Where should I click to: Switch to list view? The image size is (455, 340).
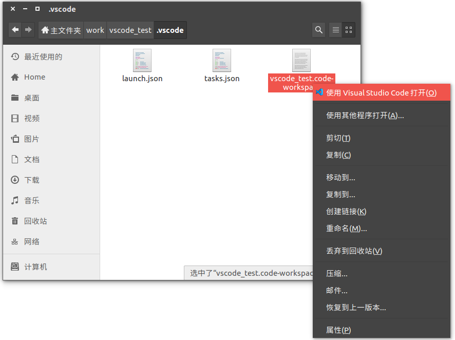(x=335, y=30)
